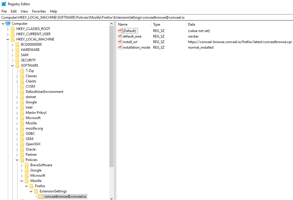
Task: Click tree scrollbar up arrow
Action: pyautogui.click(x=112, y=24)
